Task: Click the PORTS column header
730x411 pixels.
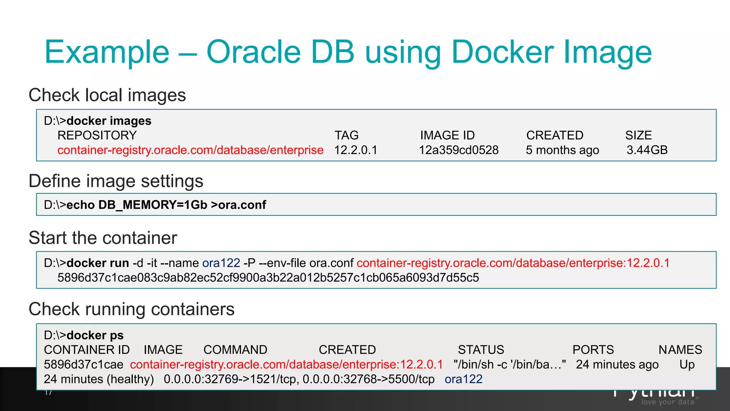Action: coord(593,350)
